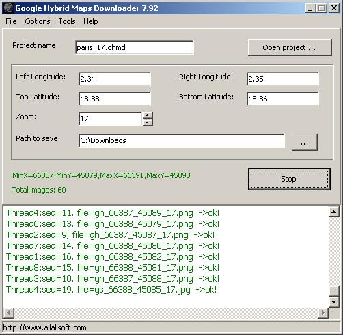This screenshot has height=335, width=343.
Task: Select the Thread6 seq=13 log line
Action: 113,224
